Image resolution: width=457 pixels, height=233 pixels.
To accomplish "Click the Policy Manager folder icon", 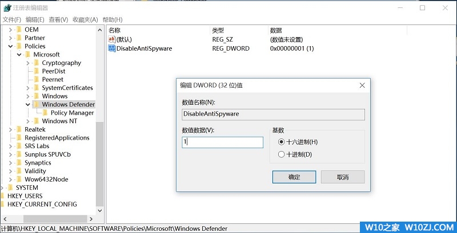I will pyautogui.click(x=46, y=113).
